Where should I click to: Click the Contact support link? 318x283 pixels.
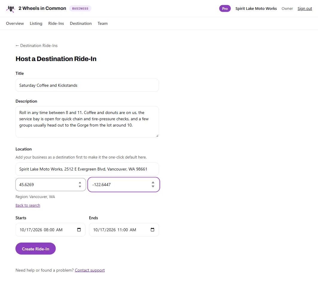click(x=90, y=270)
